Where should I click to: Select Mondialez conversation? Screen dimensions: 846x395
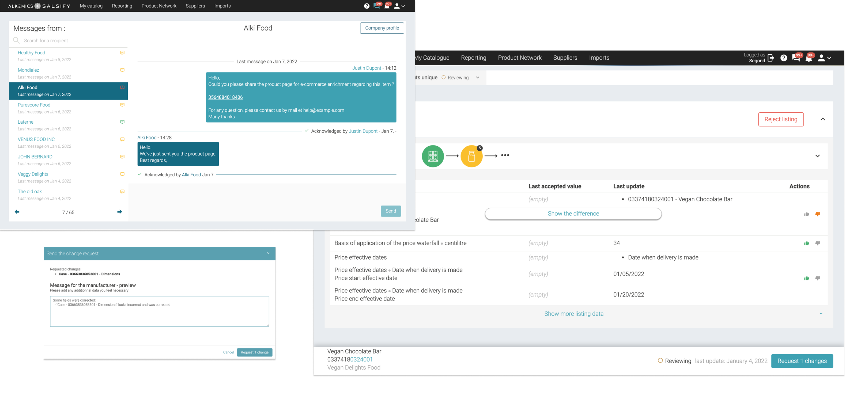(x=68, y=74)
